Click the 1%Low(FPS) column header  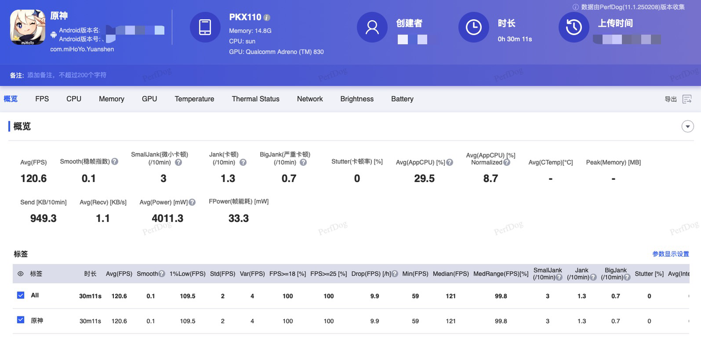click(187, 274)
